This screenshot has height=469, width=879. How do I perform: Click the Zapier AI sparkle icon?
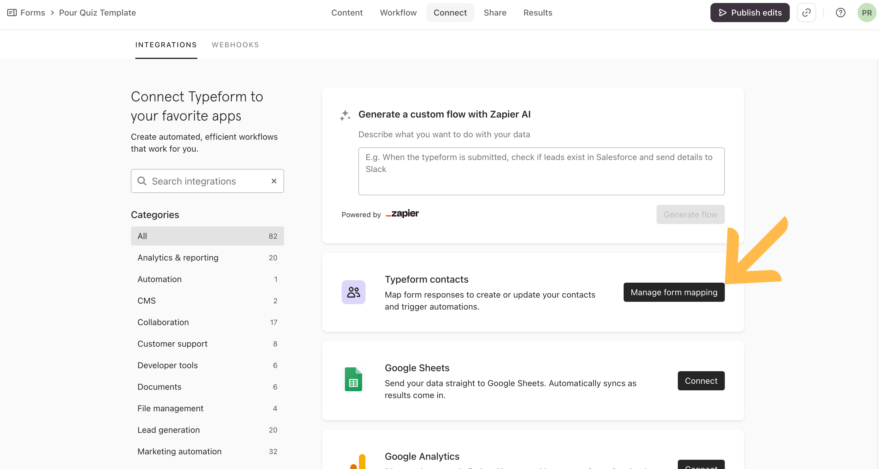click(345, 115)
